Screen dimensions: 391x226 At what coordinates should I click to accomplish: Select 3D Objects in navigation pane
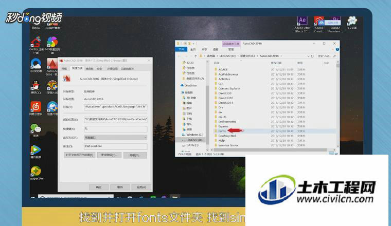[x=189, y=98]
